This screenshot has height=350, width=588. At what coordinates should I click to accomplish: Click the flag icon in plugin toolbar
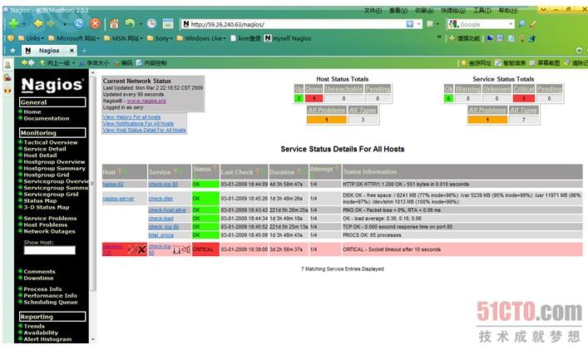click(490, 38)
